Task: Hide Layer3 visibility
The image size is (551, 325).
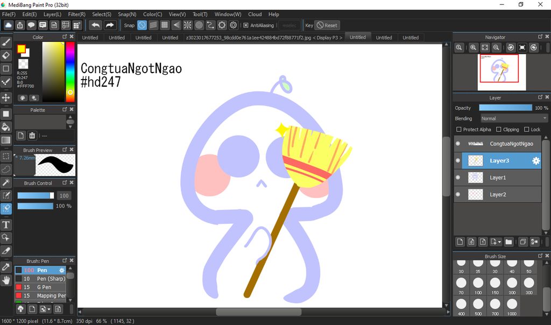Action: (x=458, y=160)
